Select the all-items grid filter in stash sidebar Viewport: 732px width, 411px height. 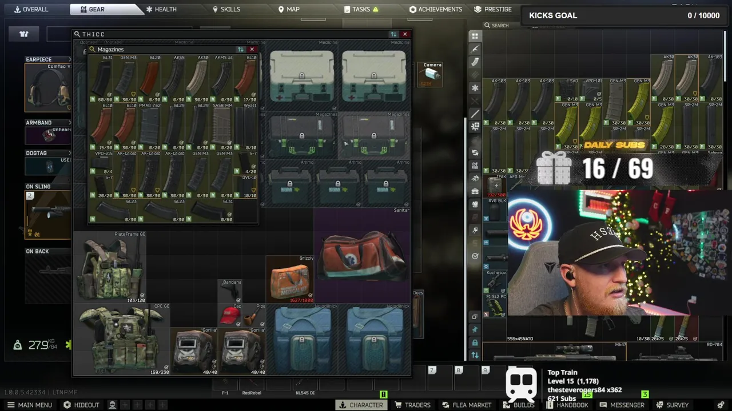[475, 35]
